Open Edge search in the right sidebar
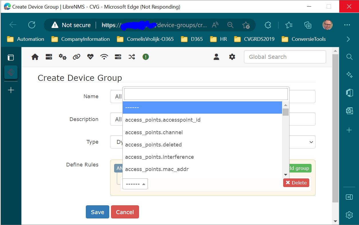Viewport: 359px width, 225px height. click(x=349, y=57)
